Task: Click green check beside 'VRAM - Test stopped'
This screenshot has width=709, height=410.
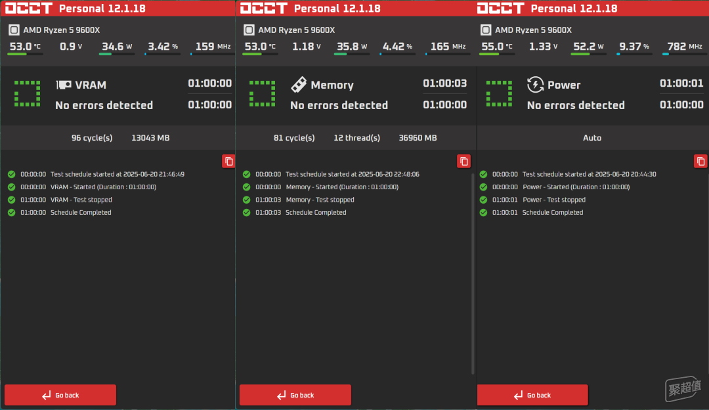Action: [12, 200]
